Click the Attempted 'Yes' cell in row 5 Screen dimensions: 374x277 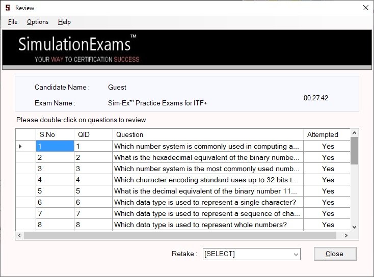(x=327, y=191)
